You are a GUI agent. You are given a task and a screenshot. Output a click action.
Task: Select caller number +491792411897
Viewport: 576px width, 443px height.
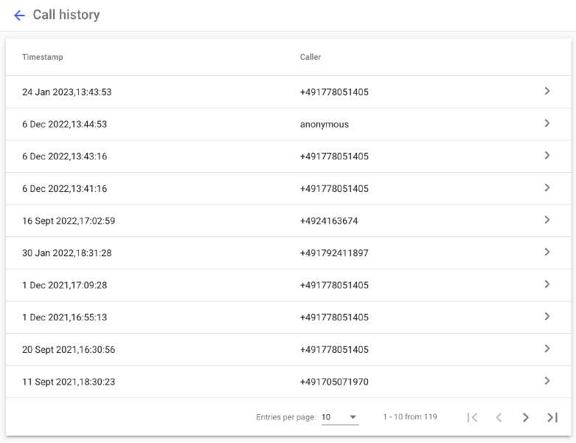334,253
